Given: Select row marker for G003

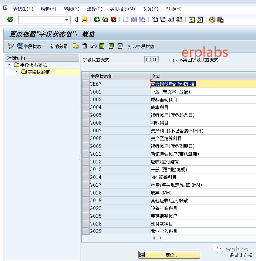Looking at the screenshot, I should coord(86,99).
